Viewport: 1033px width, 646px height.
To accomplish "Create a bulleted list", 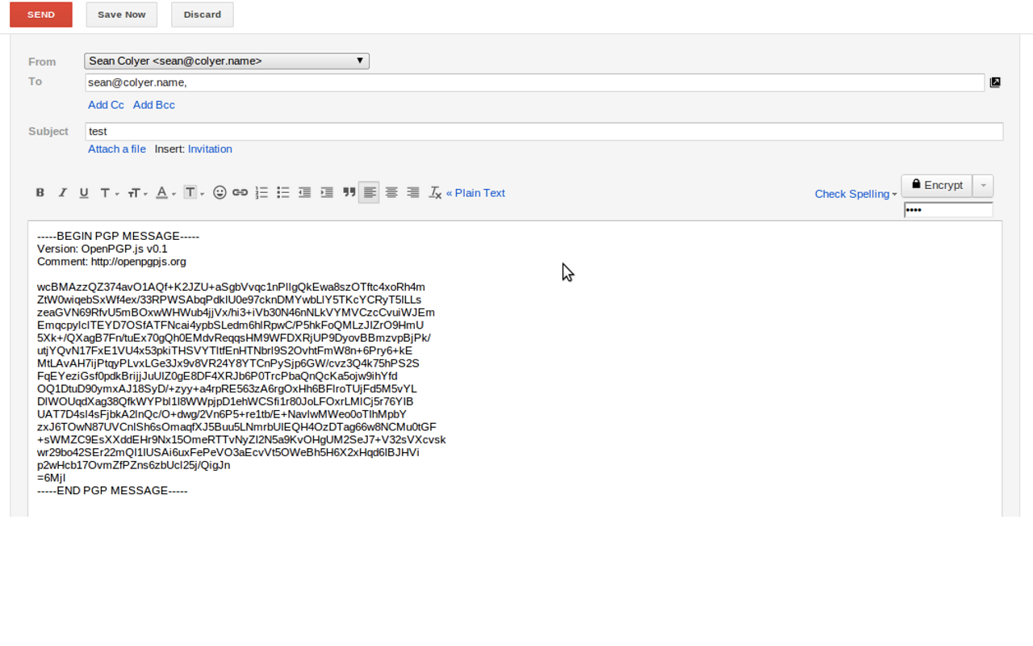I will [283, 192].
